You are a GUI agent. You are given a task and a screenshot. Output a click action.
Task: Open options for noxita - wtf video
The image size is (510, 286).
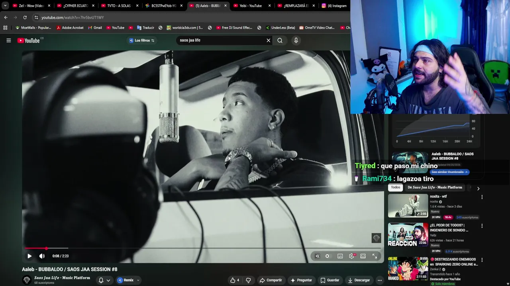pyautogui.click(x=482, y=197)
